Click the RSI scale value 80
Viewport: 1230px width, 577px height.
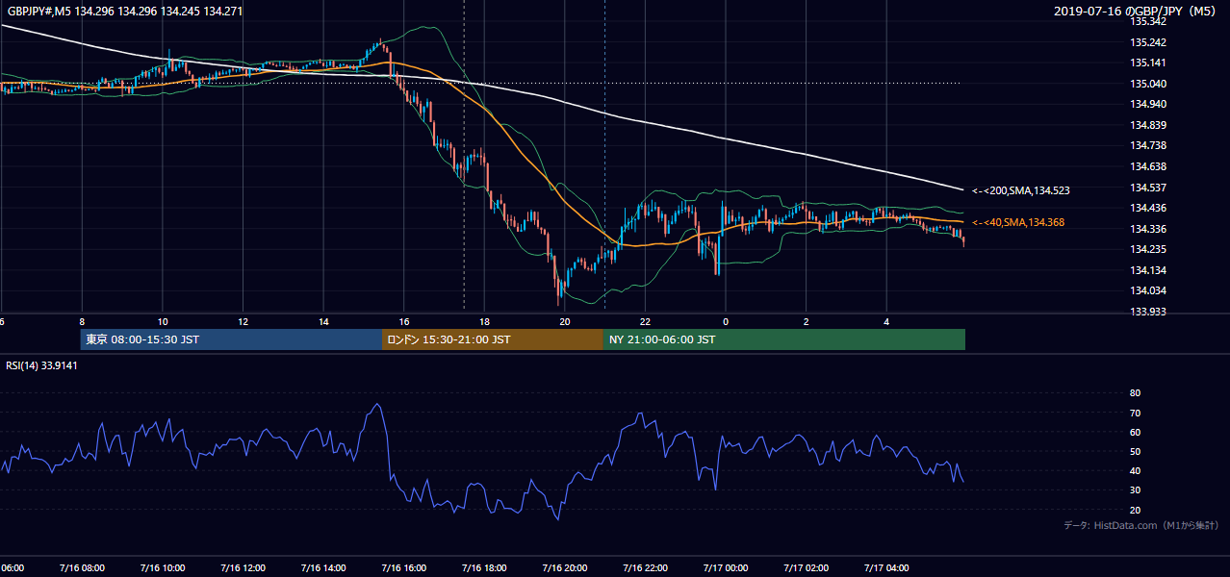coord(1135,393)
